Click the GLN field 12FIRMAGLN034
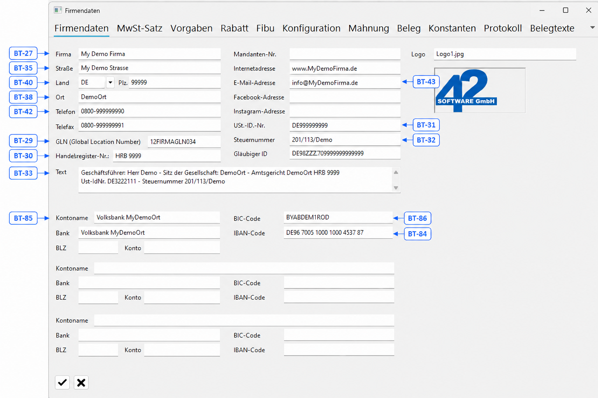Image resolution: width=598 pixels, height=398 pixels. 184,141
